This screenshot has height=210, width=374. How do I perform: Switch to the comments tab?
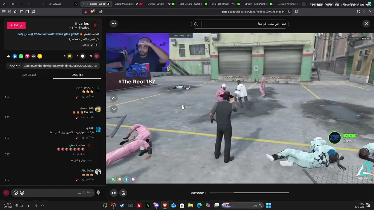coord(77,75)
